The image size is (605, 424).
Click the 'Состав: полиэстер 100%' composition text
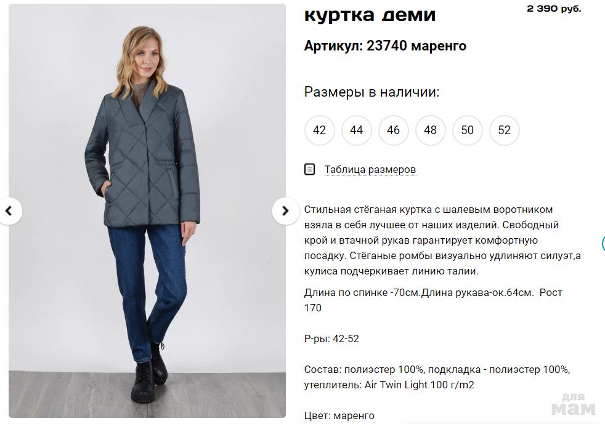[x=364, y=369]
